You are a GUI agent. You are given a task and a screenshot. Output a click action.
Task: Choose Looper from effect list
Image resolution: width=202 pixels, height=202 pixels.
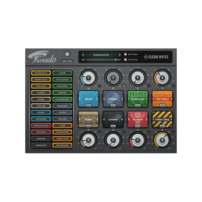pyautogui.click(x=62, y=73)
